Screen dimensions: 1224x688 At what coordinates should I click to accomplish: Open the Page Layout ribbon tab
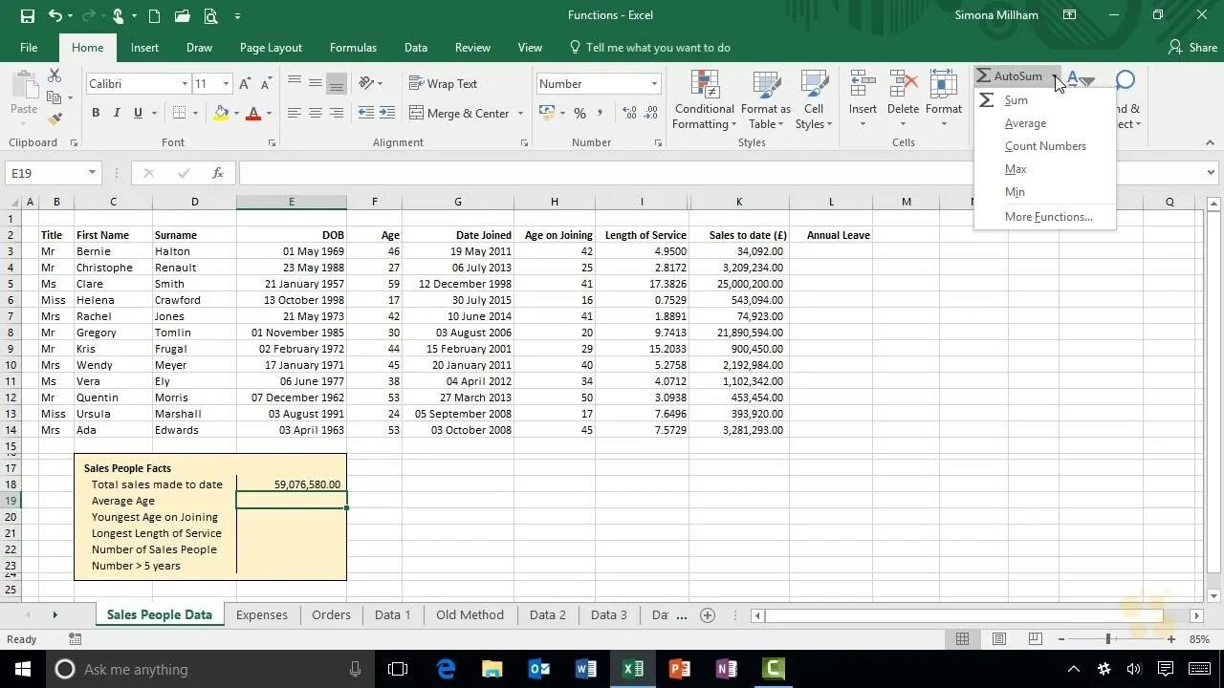271,48
